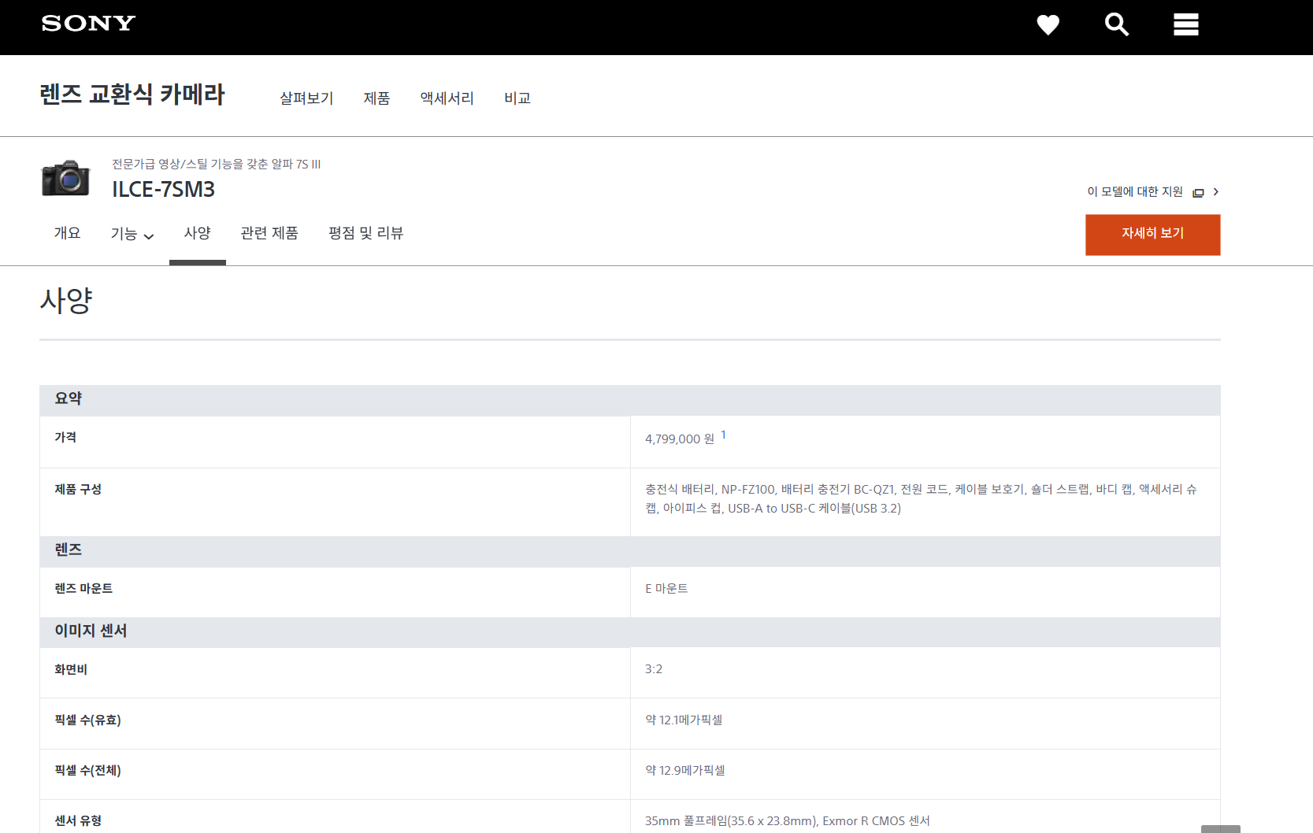Open search with the magnifier icon

tap(1116, 24)
